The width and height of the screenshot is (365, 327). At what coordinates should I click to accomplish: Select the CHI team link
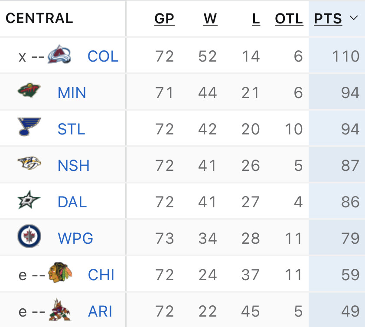pyautogui.click(x=101, y=275)
